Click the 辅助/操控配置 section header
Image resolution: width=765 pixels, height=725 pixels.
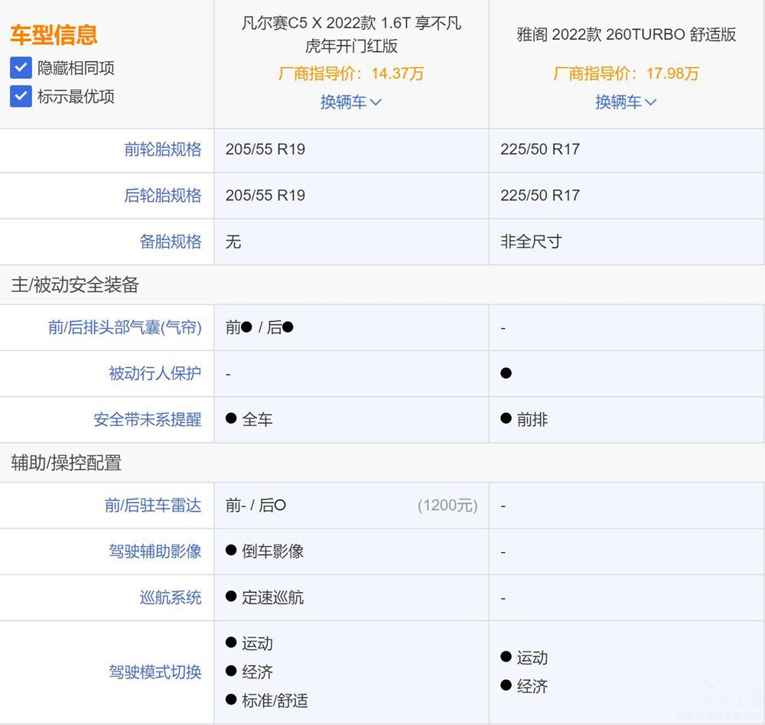66,463
